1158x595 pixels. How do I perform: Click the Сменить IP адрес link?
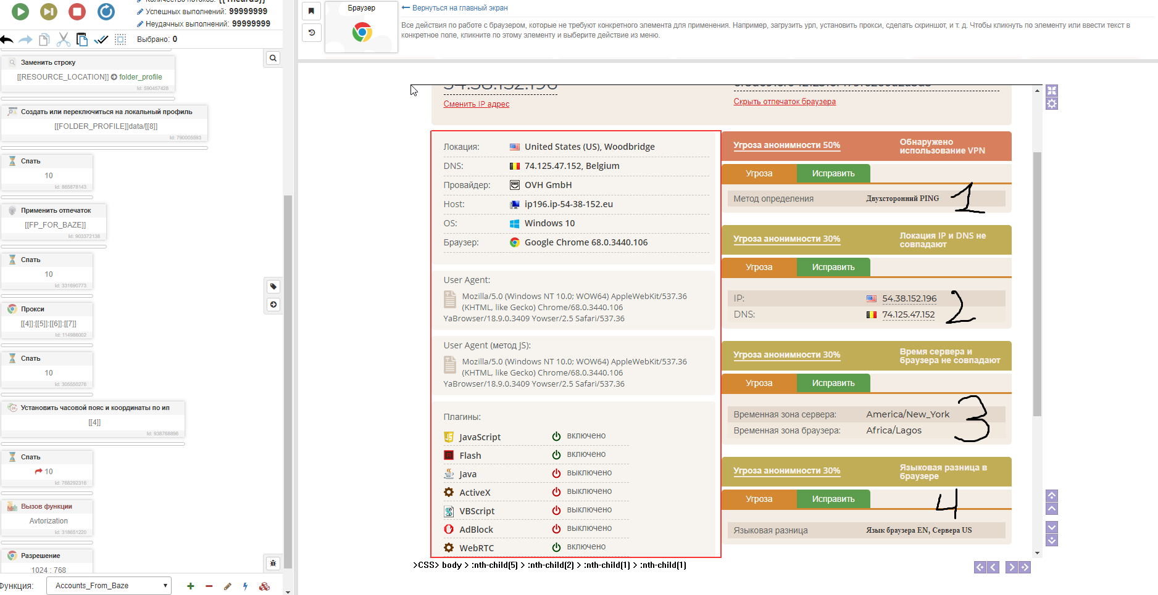tap(476, 104)
